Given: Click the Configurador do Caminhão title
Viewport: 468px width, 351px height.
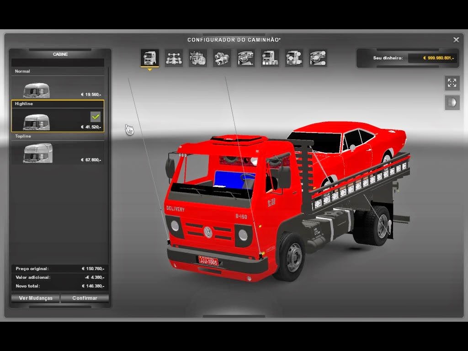Looking at the screenshot, I should coord(234,40).
